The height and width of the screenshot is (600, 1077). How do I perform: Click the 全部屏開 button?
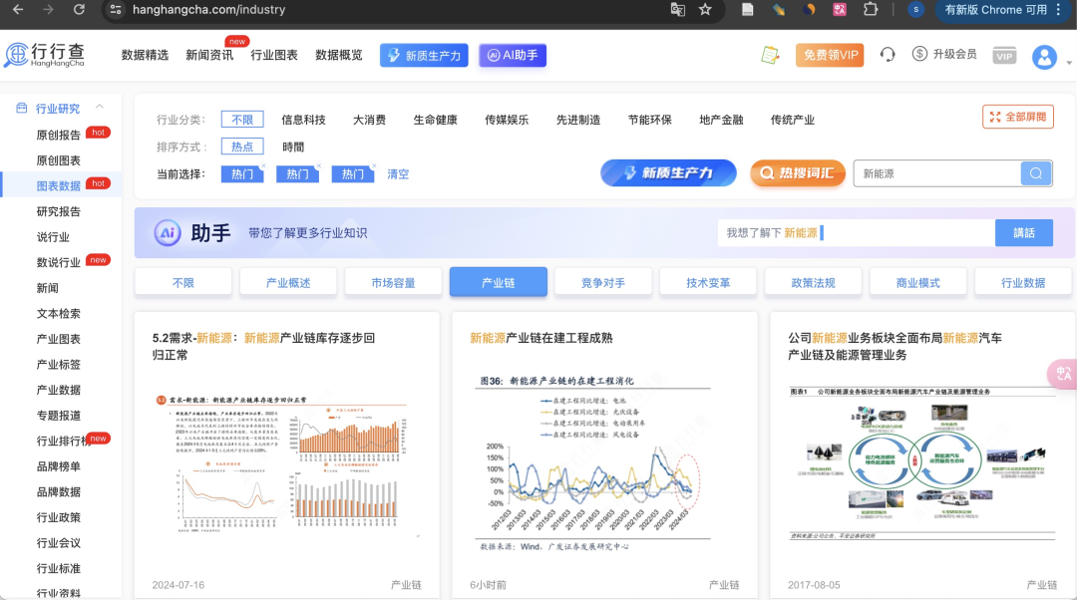[x=1018, y=117]
